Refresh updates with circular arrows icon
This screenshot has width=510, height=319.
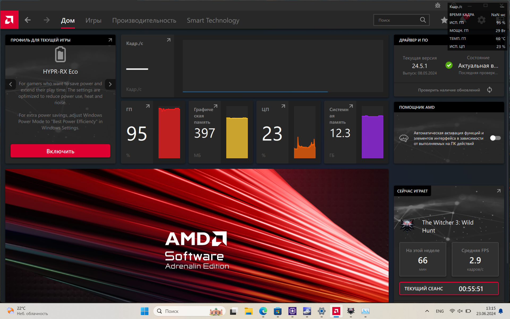click(x=490, y=90)
